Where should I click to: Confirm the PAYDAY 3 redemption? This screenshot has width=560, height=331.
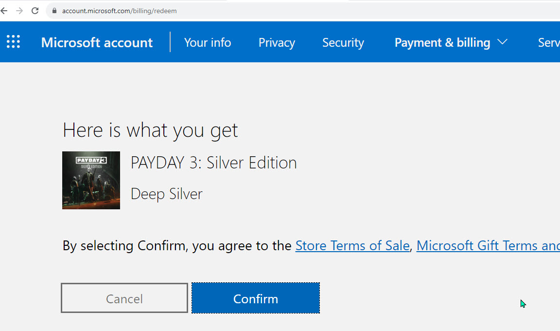click(x=256, y=298)
